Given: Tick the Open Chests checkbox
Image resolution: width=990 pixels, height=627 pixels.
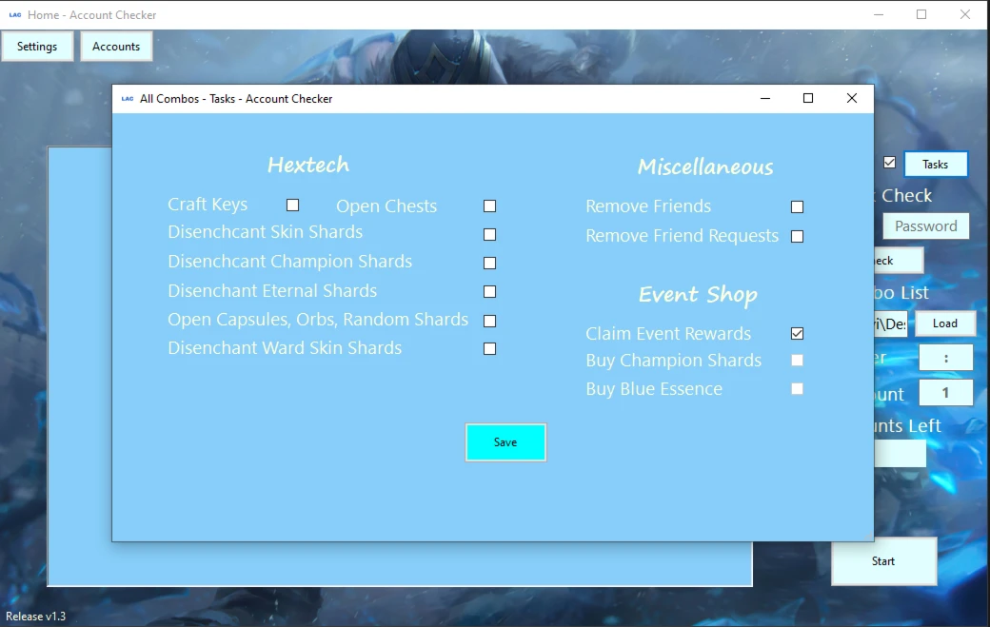Looking at the screenshot, I should click(x=489, y=206).
